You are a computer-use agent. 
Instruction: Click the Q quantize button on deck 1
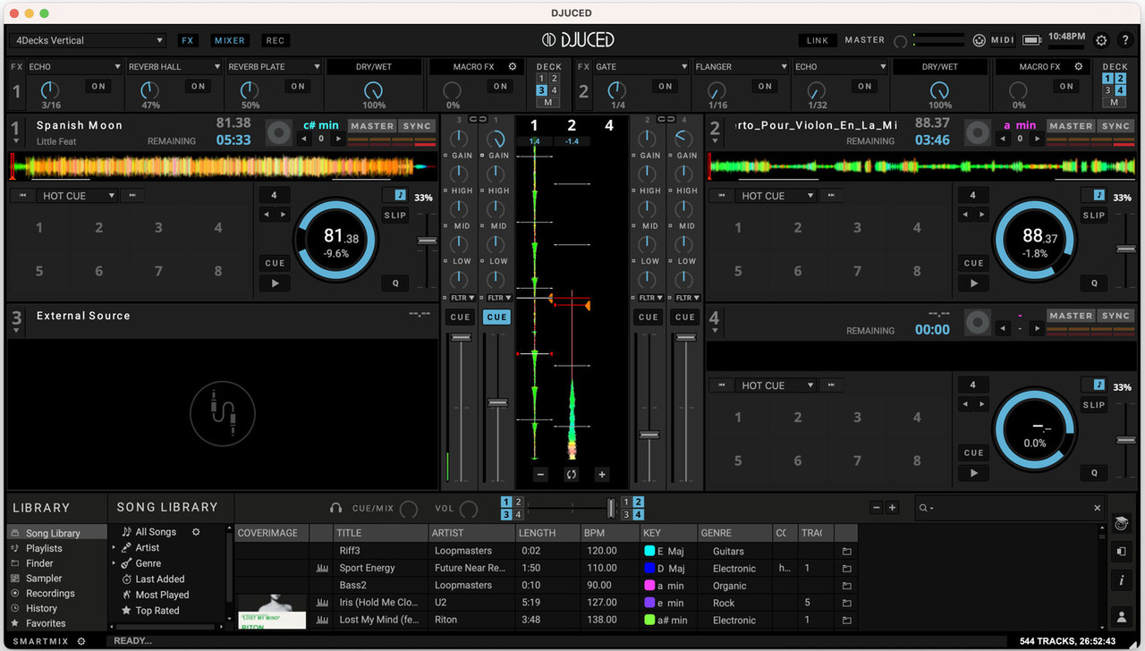pyautogui.click(x=394, y=283)
